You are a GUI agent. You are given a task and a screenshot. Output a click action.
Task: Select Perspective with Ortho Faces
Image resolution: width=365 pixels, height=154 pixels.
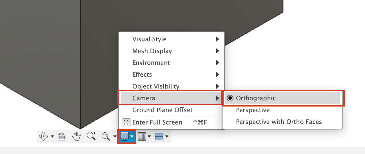point(279,122)
